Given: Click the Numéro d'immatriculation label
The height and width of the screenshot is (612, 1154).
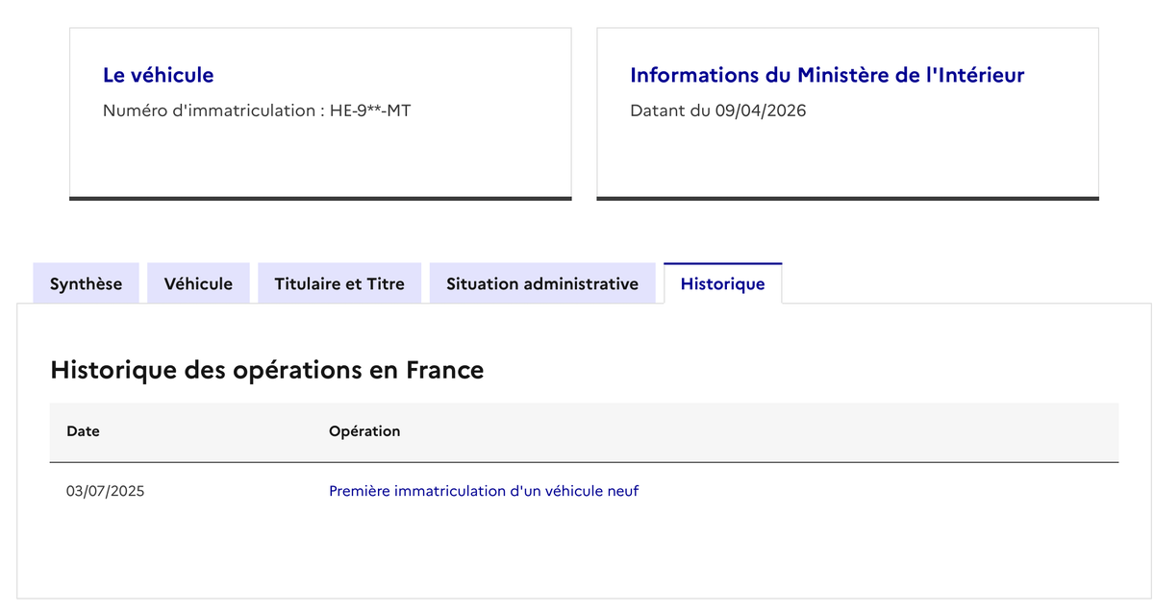Looking at the screenshot, I should coord(207,110).
